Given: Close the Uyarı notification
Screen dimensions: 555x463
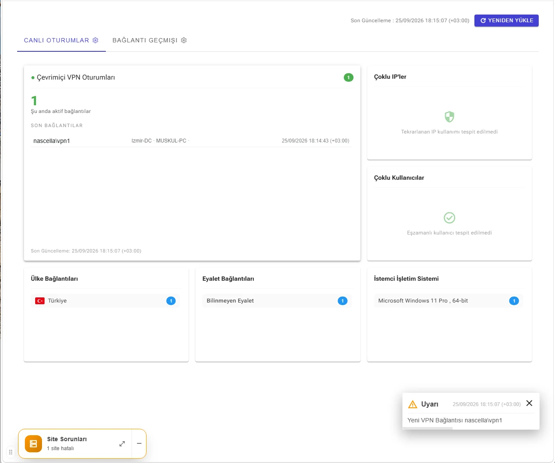Looking at the screenshot, I should coord(529,403).
